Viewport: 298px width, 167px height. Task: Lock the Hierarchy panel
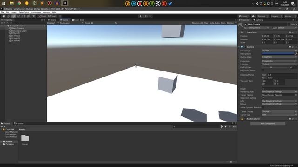coord(42,20)
